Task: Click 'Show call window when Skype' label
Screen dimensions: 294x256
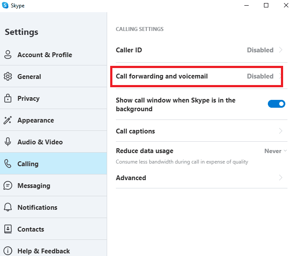Action: tap(176, 105)
